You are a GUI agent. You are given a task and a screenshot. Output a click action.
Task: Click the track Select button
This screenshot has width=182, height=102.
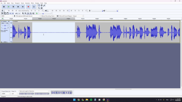[5, 42]
